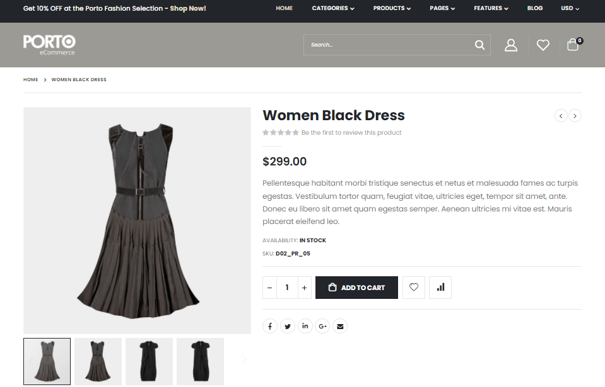Click the Add to Cart button
The height and width of the screenshot is (387, 605).
[356, 288]
